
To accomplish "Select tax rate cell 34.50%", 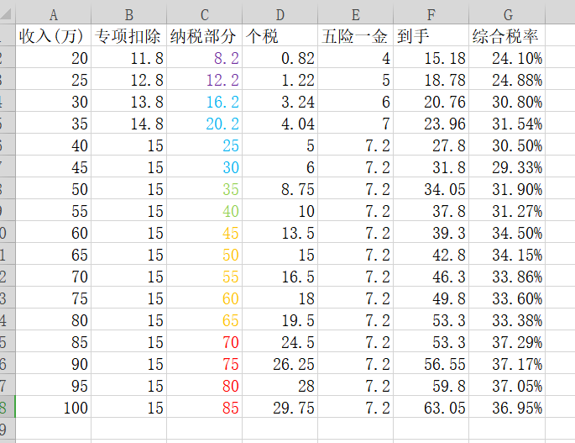I will click(x=507, y=232).
